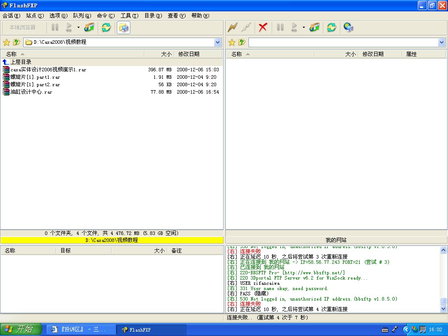
Task: Expand hidden tray icons arrow
Action: click(406, 329)
